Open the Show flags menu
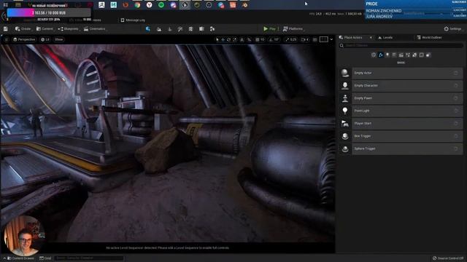This screenshot has width=467, height=262. pyautogui.click(x=58, y=39)
